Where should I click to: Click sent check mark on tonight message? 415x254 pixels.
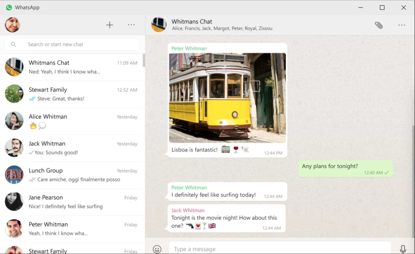[x=387, y=173]
